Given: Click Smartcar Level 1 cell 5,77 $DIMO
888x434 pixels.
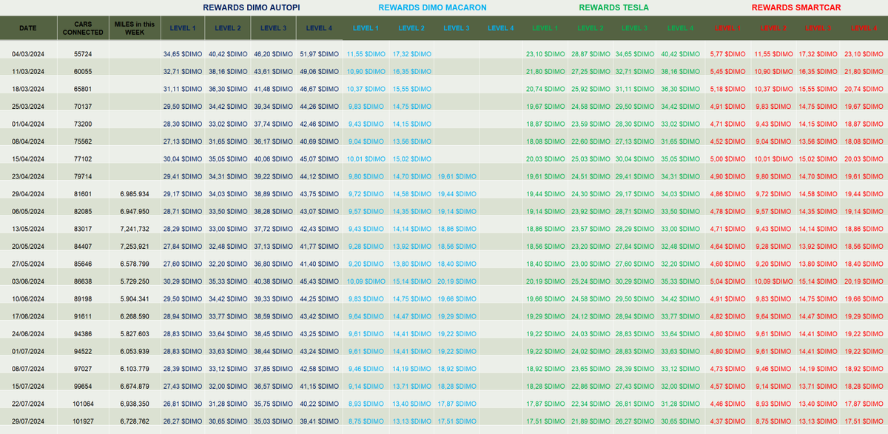Looking at the screenshot, I should coord(727,54).
